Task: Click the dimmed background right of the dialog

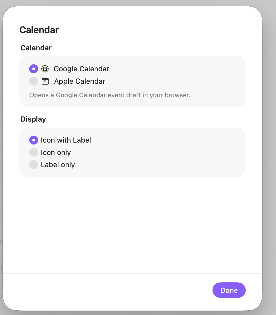Action: [x=269, y=157]
